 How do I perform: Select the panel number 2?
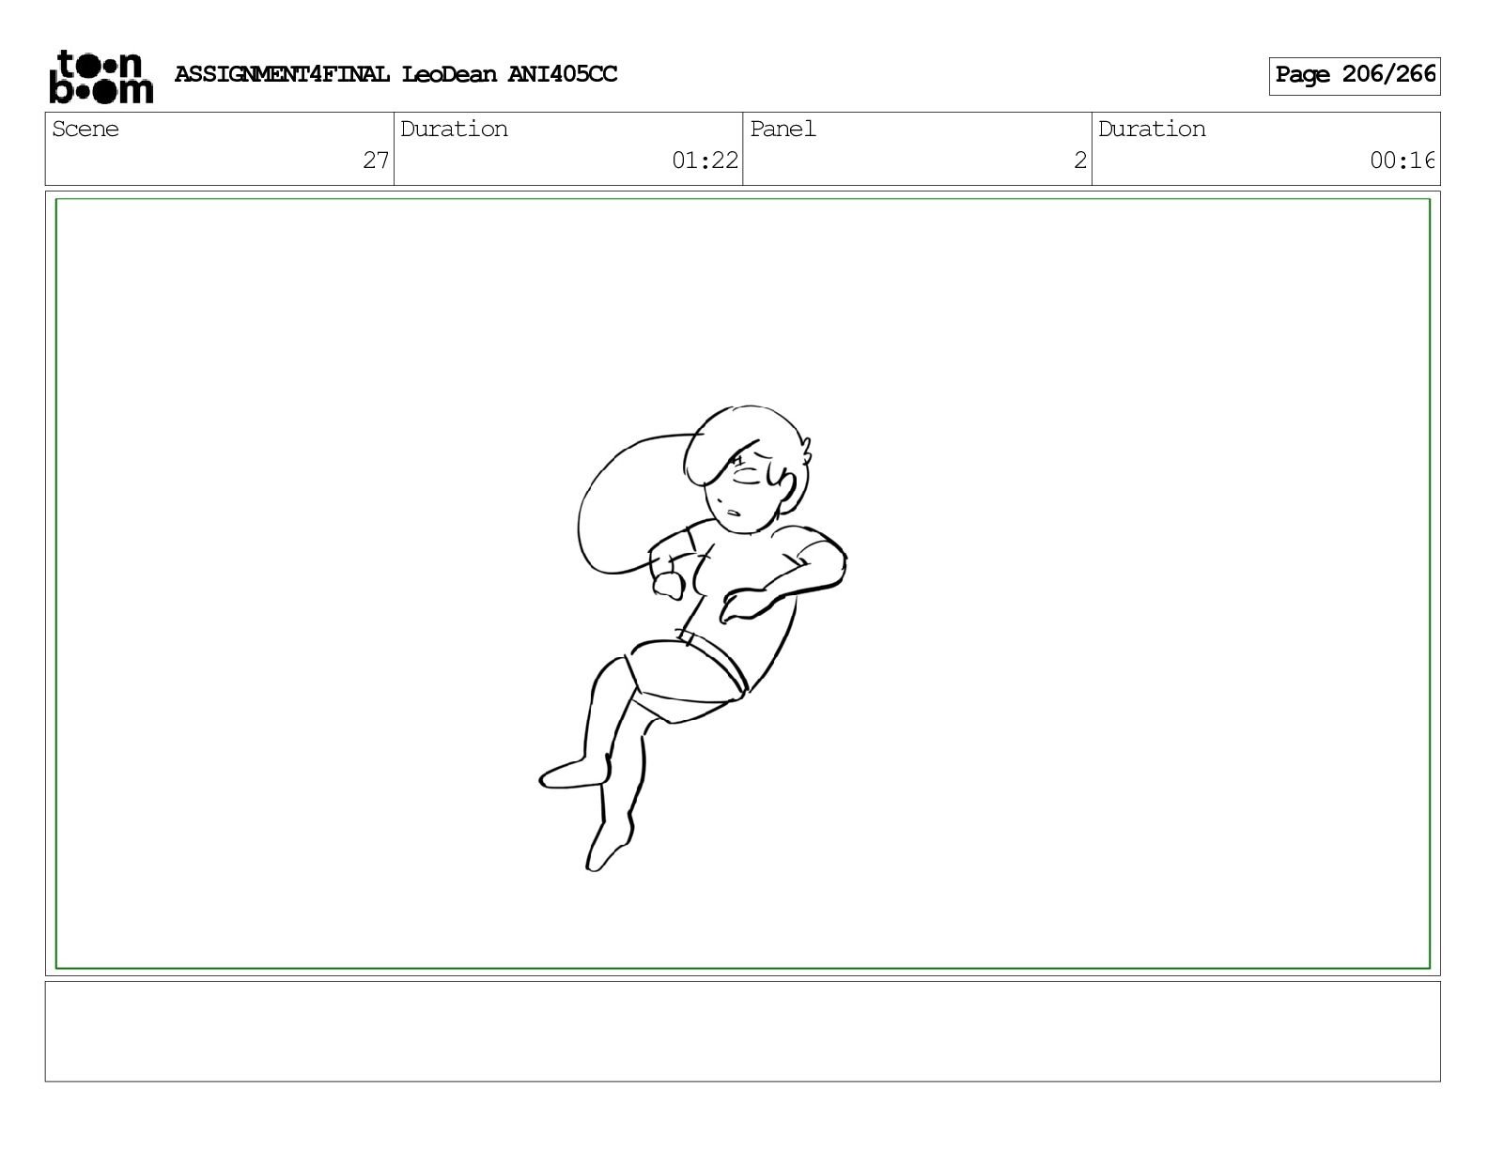(1080, 161)
